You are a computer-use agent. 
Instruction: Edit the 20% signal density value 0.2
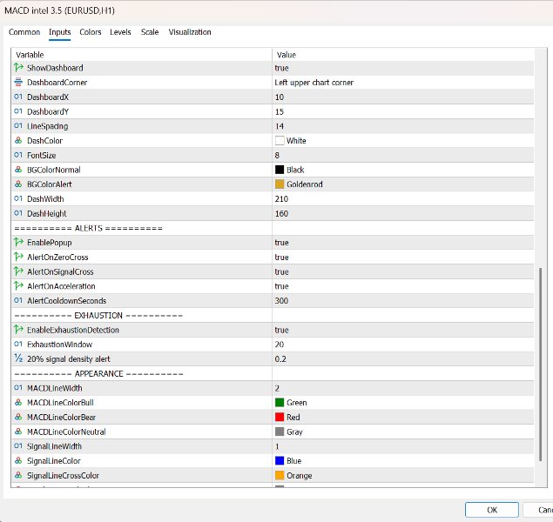tap(403, 359)
